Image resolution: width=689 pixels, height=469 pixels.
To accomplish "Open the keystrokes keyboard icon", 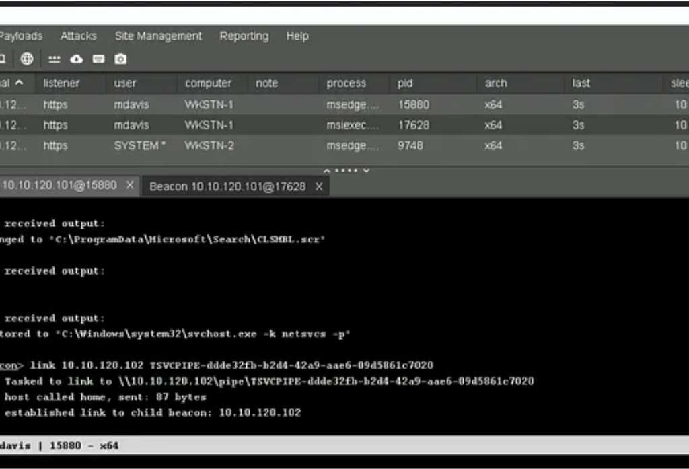I will click(x=98, y=59).
